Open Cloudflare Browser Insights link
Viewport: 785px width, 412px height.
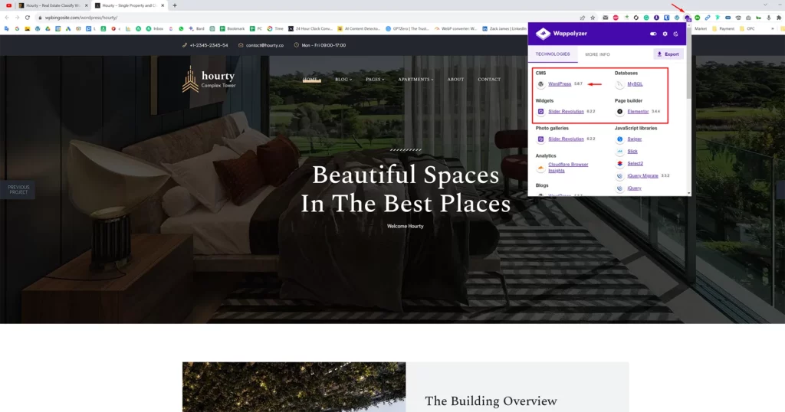click(x=568, y=168)
